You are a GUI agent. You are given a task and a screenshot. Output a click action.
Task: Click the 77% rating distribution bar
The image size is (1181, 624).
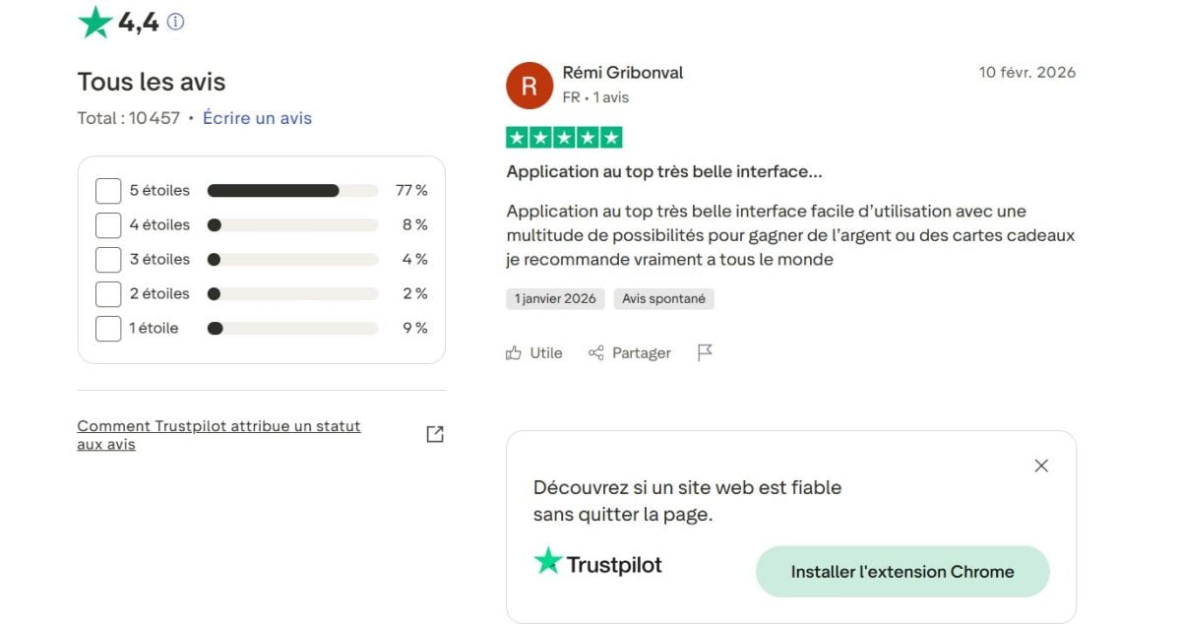[x=291, y=190]
